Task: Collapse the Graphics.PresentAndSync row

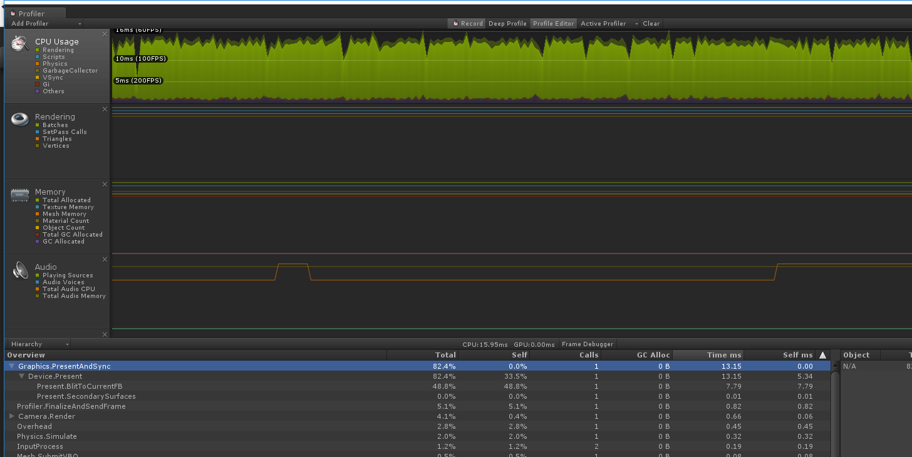Action: pos(11,366)
